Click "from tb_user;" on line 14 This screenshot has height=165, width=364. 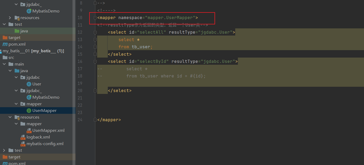(x=136, y=47)
